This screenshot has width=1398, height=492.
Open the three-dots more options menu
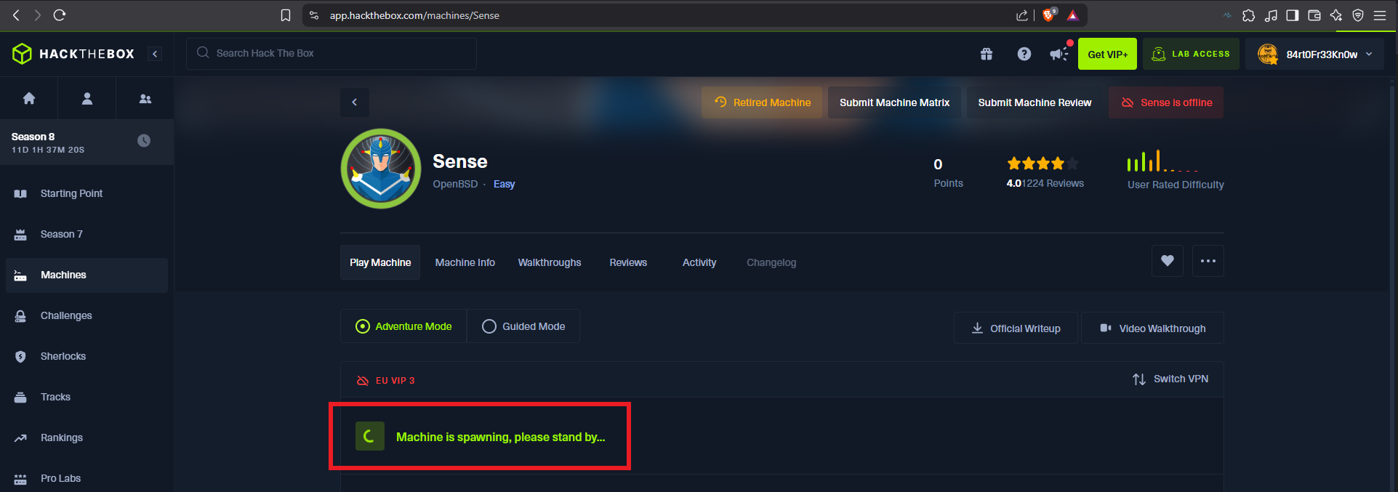1208,261
